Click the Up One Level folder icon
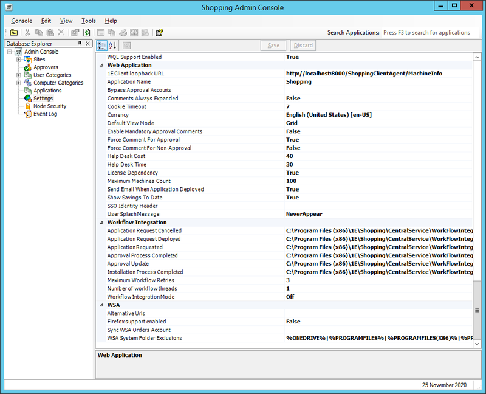This screenshot has height=394, width=486. 13,33
